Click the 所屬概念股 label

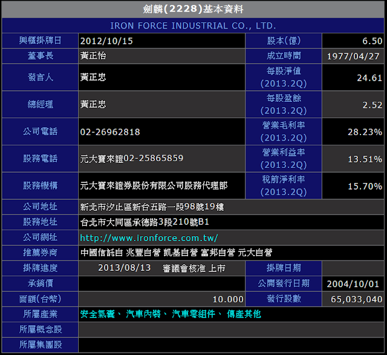[41, 330]
